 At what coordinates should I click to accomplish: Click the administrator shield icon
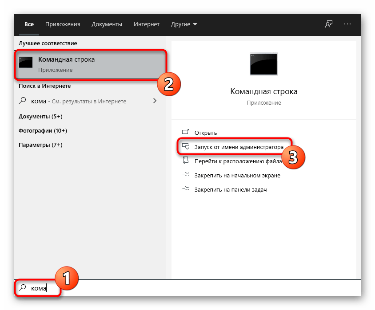[186, 146]
